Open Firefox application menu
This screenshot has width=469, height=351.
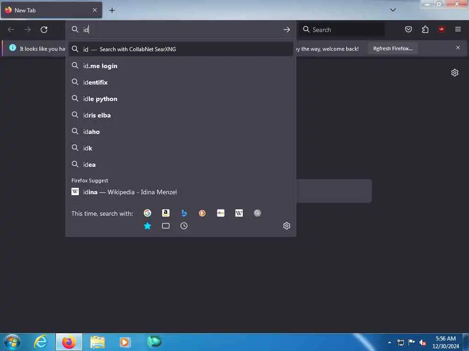coord(458,29)
